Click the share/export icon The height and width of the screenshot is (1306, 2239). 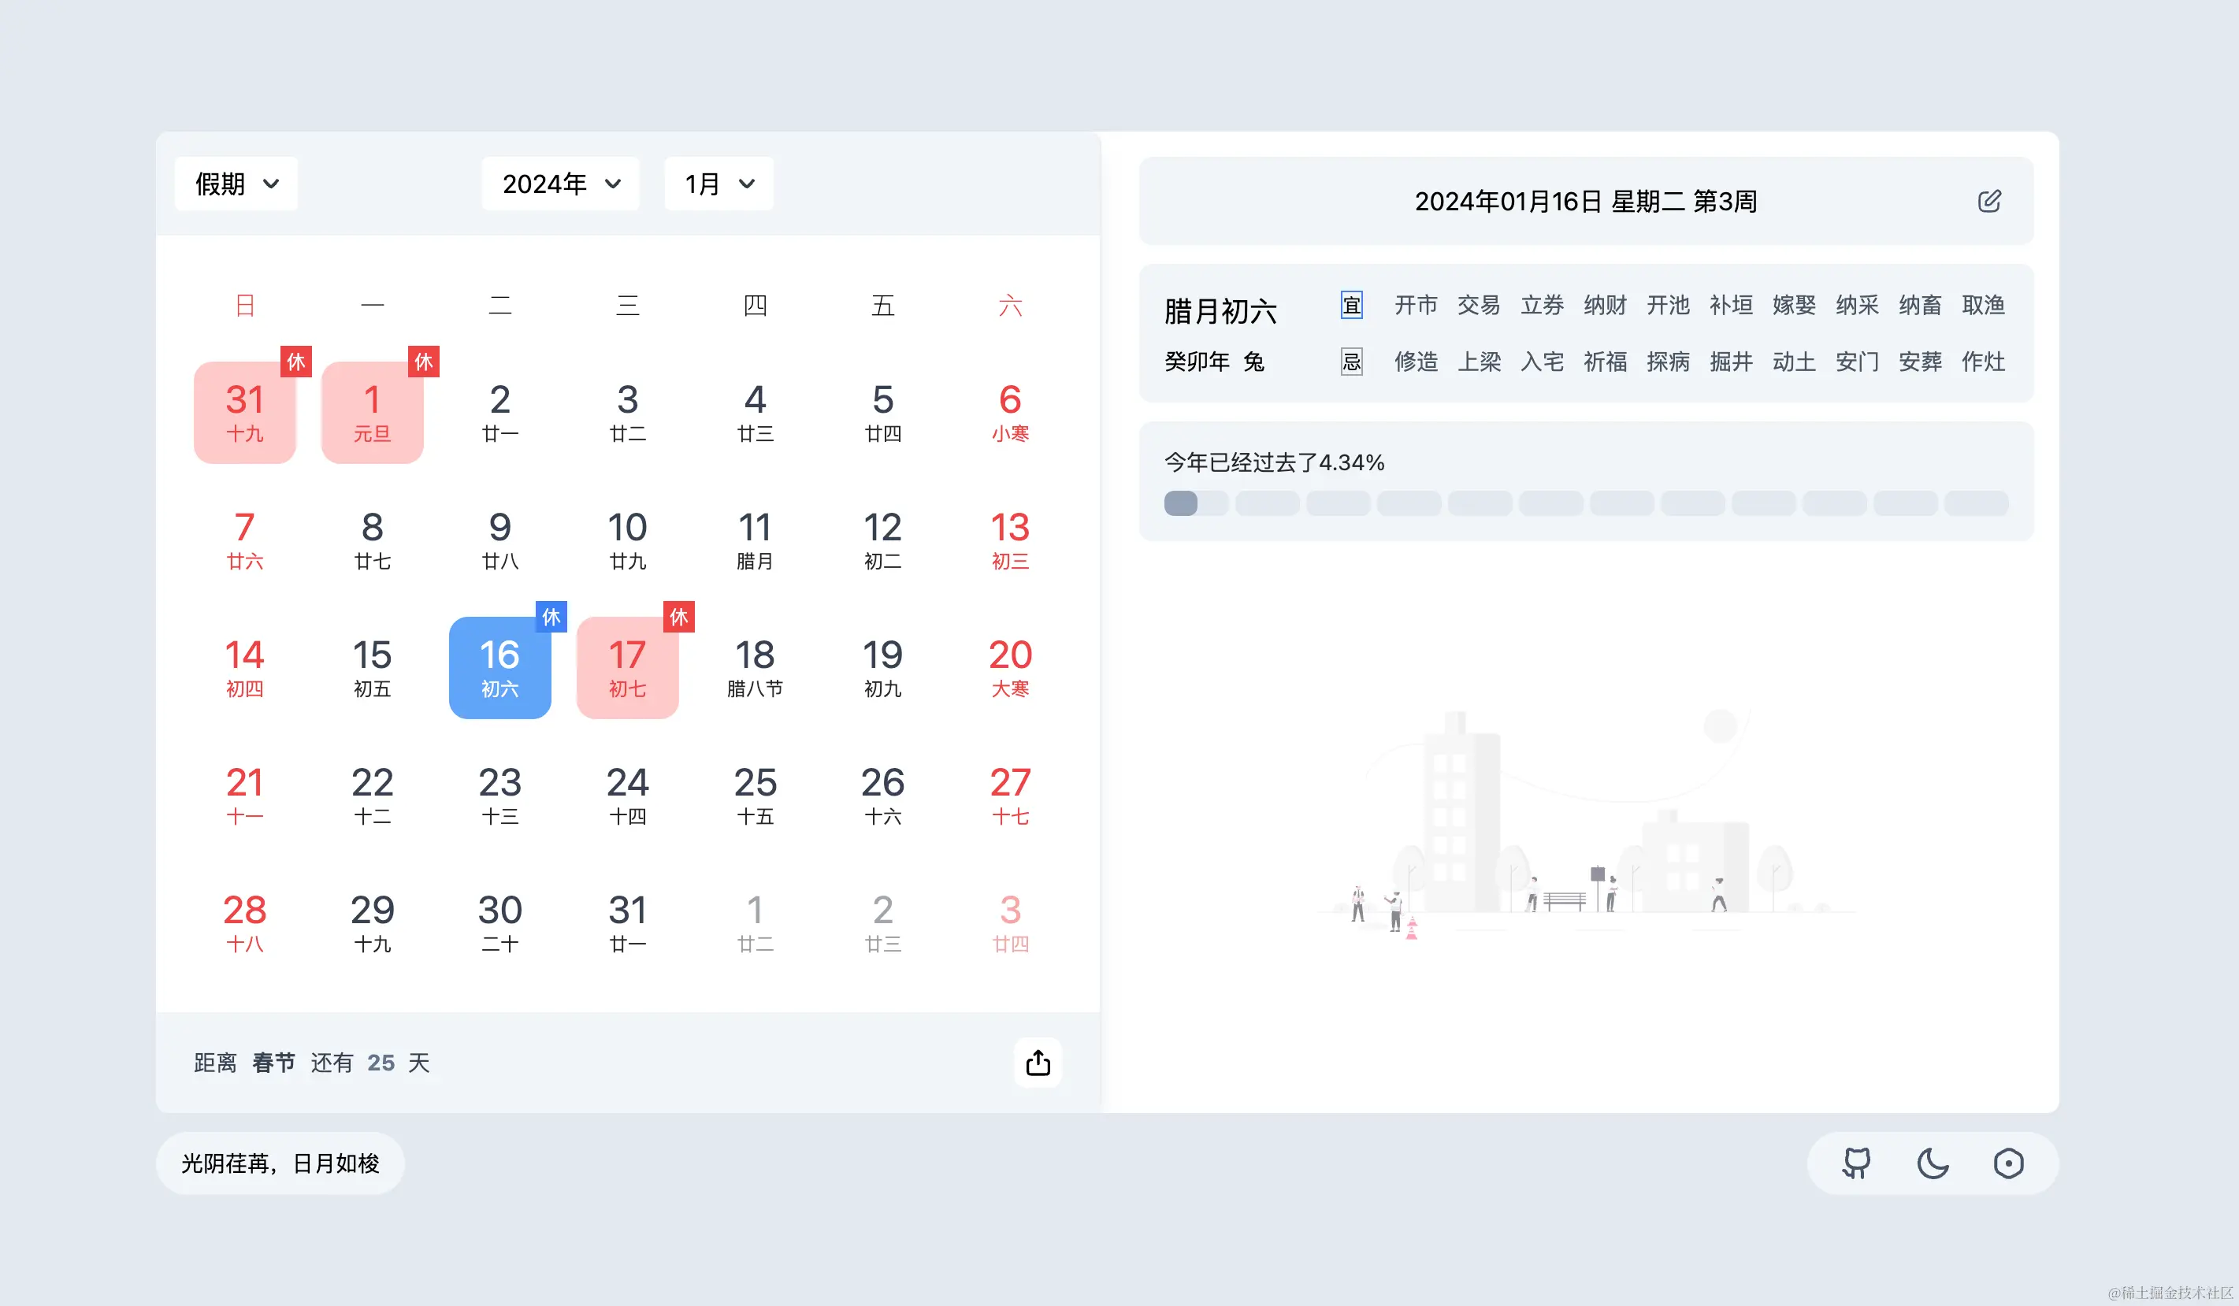click(x=1038, y=1063)
